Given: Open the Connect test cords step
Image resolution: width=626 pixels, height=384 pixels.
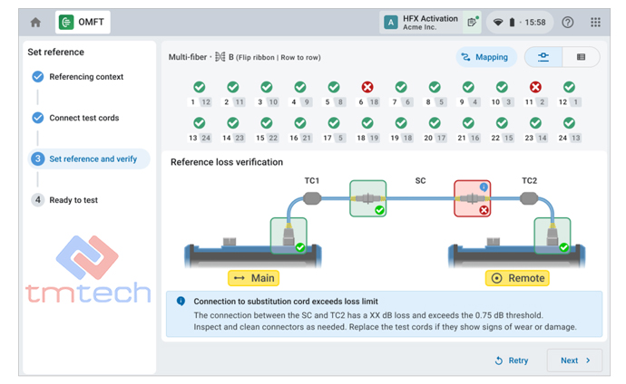Looking at the screenshot, I should pyautogui.click(x=83, y=118).
